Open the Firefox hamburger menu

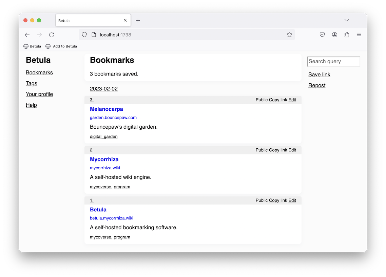pos(359,35)
